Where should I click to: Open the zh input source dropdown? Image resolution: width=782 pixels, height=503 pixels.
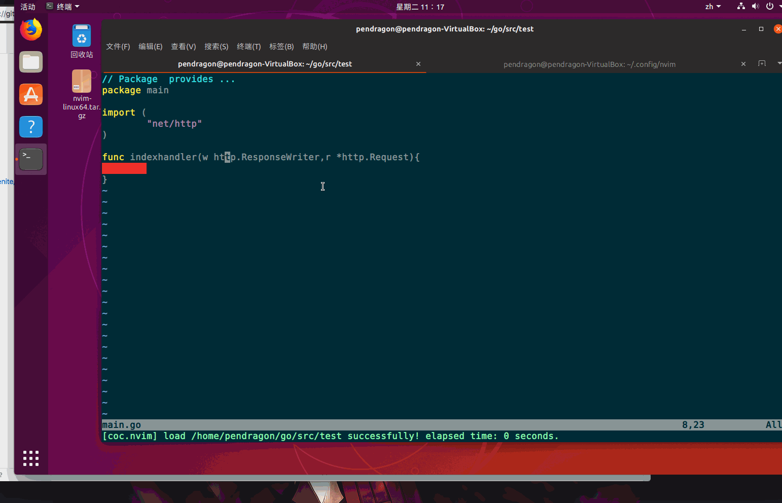tap(713, 7)
